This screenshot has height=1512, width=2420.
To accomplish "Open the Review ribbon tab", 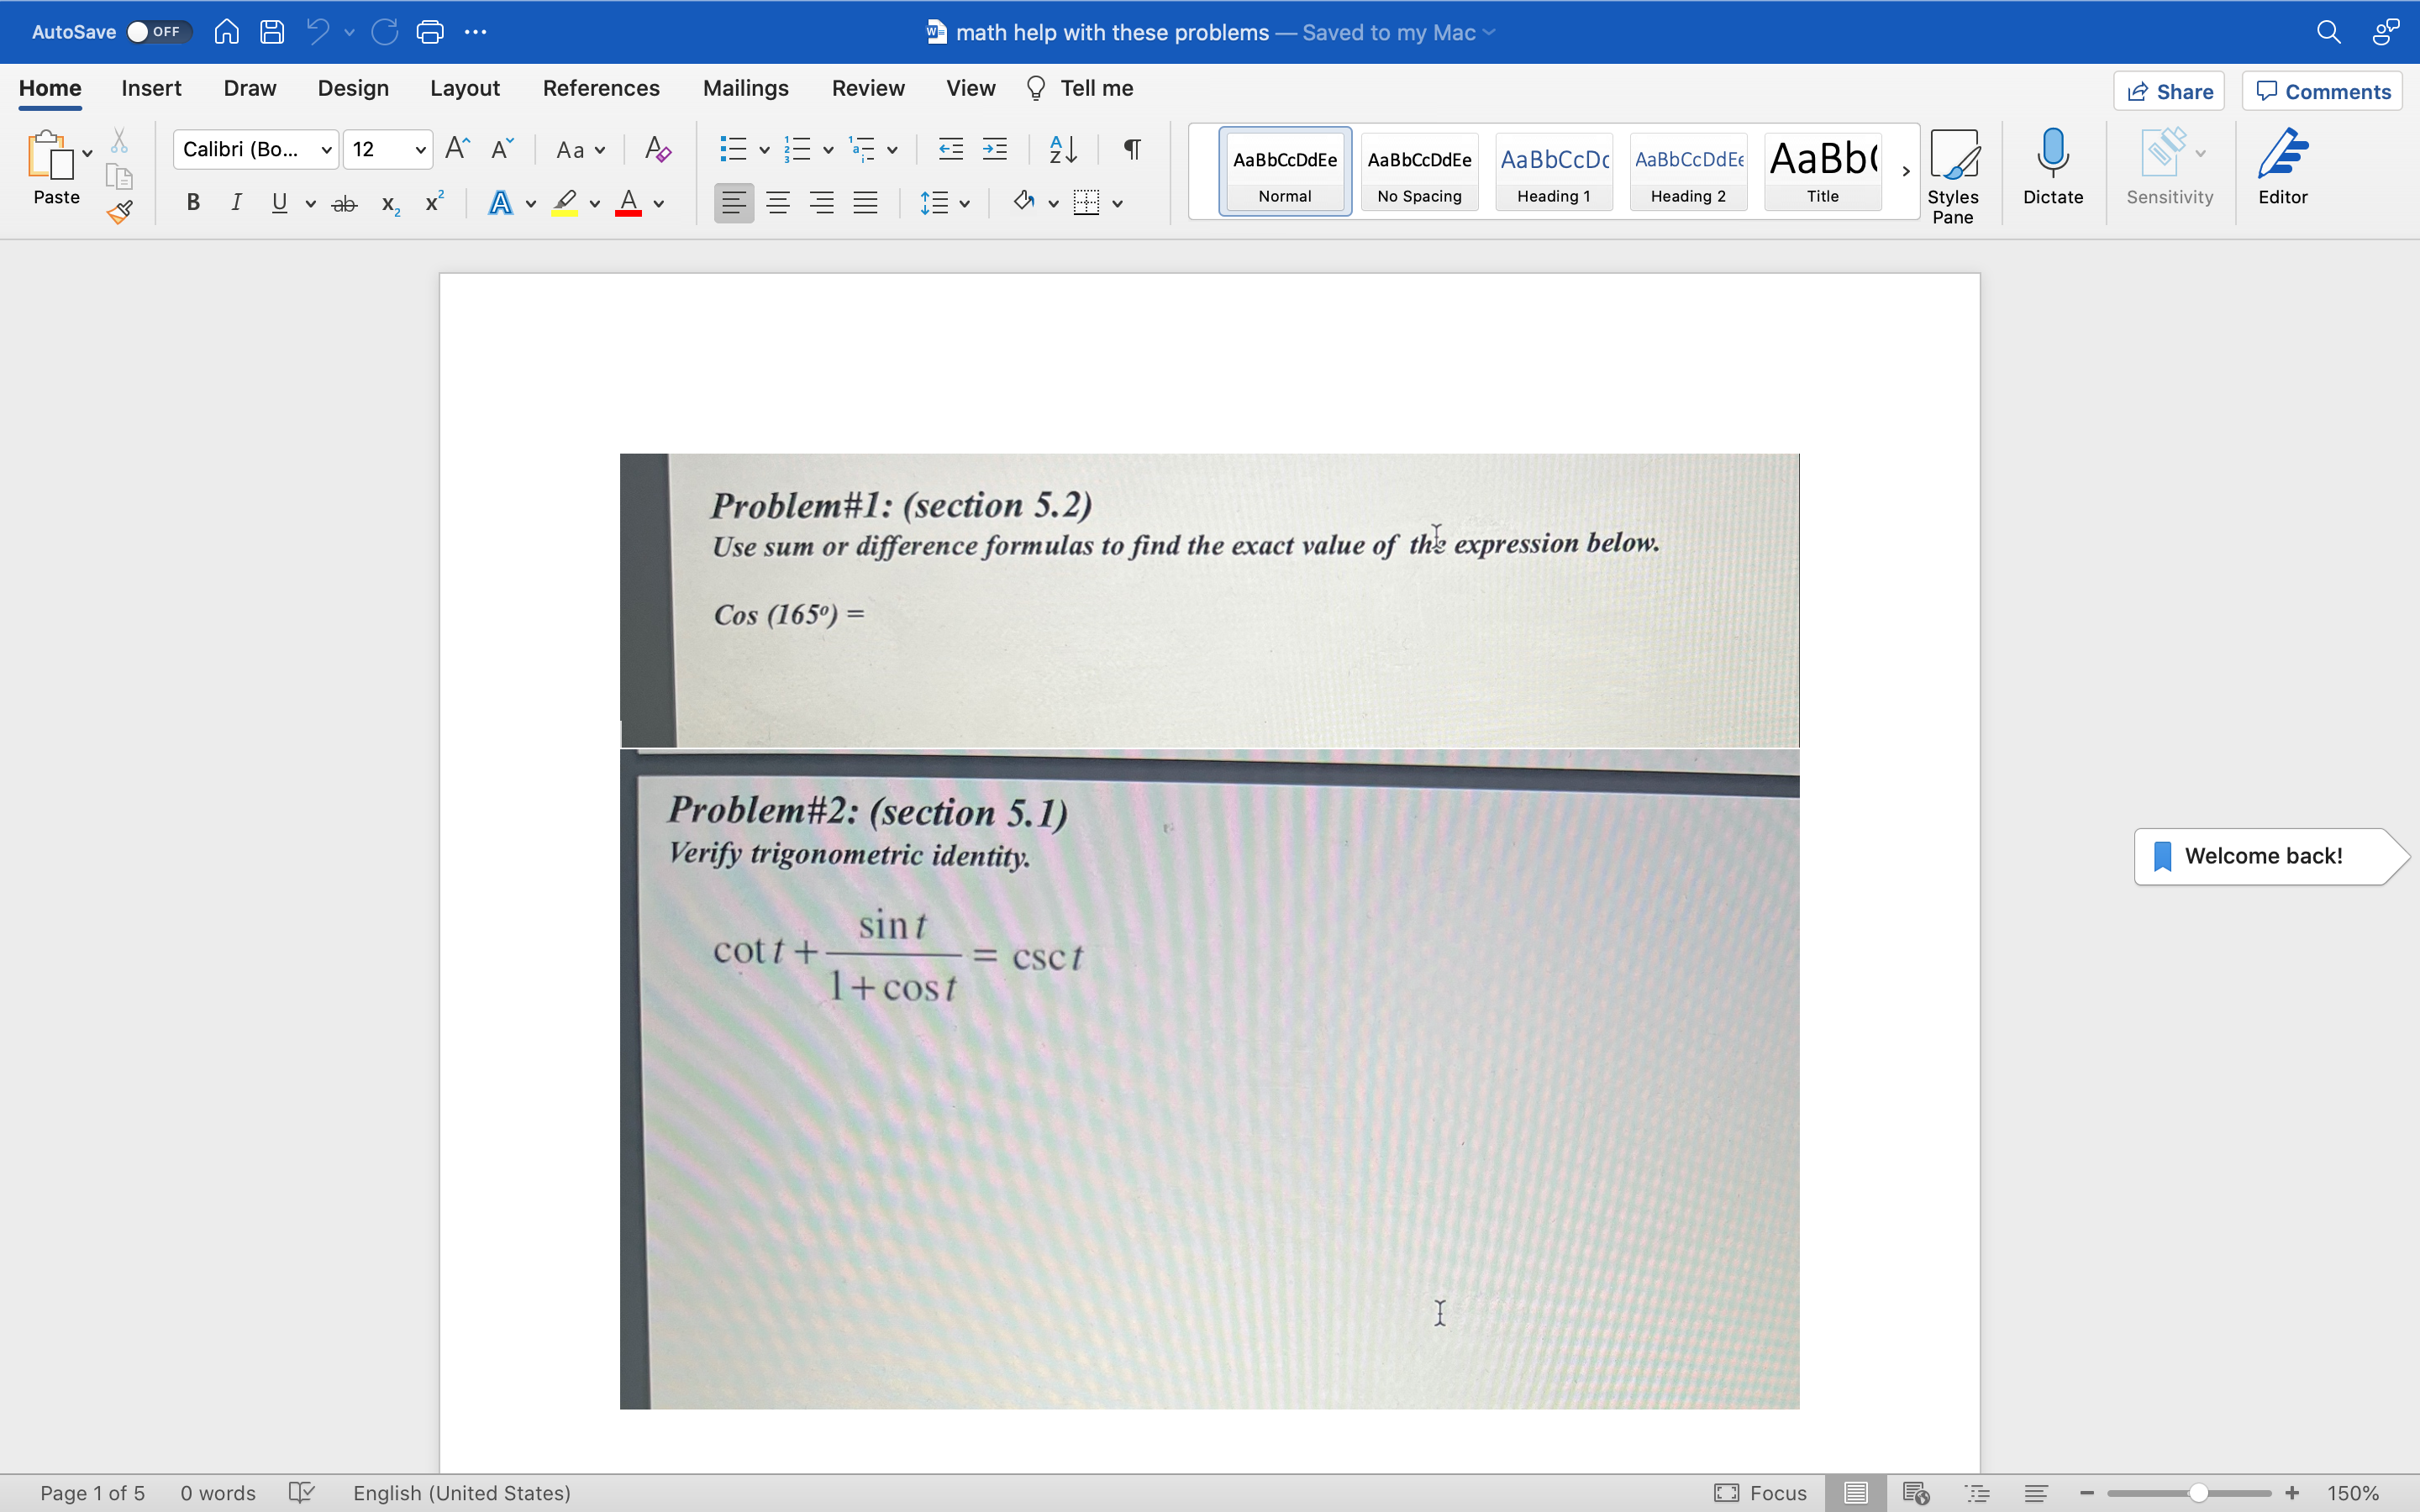I will pyautogui.click(x=867, y=88).
